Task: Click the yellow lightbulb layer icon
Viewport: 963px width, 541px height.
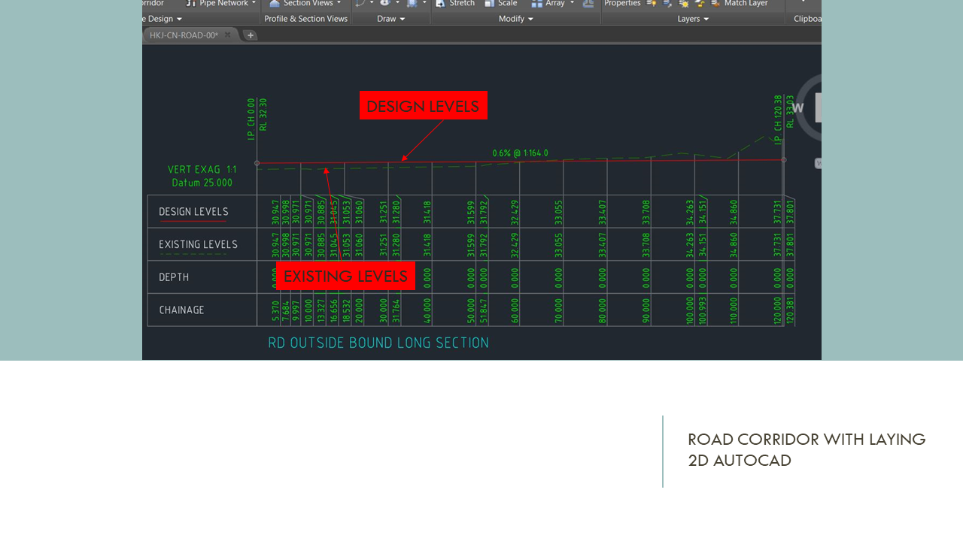Action: pos(652,4)
